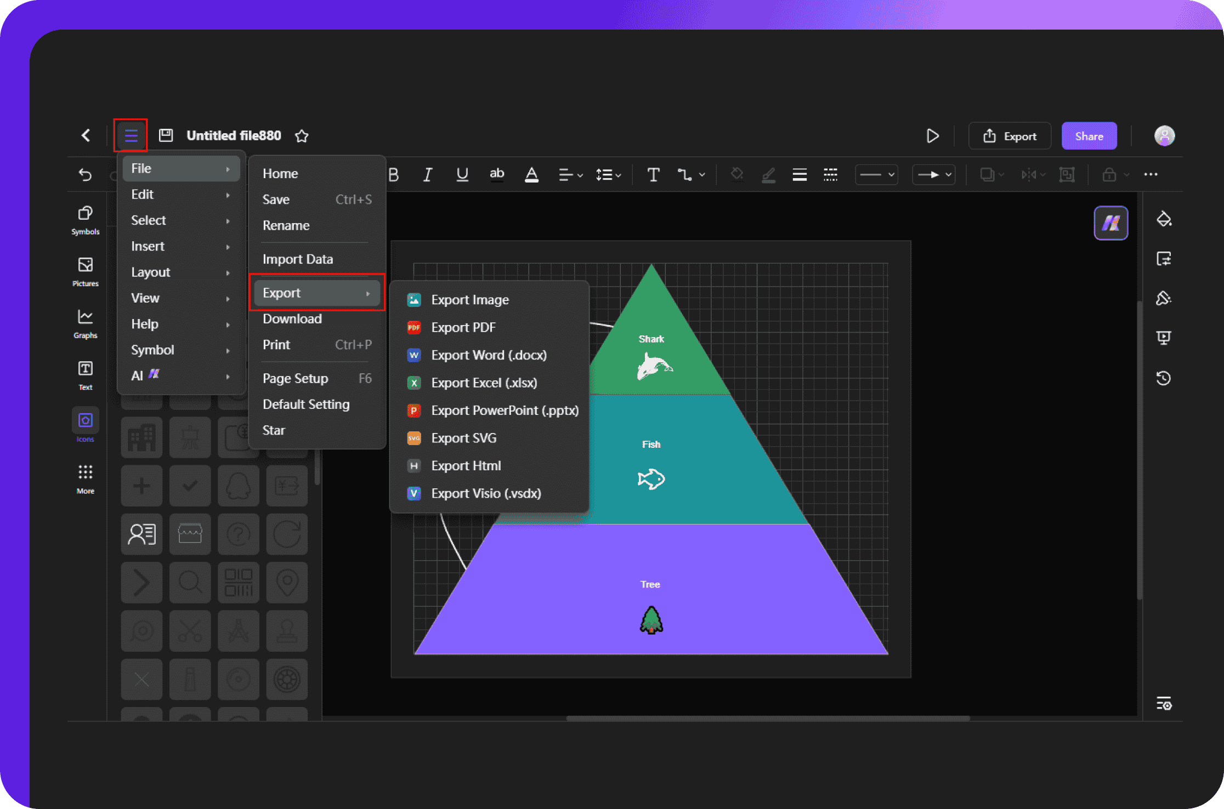Click the horizontal canvas scrollbar
This screenshot has width=1224, height=809.
(x=768, y=718)
